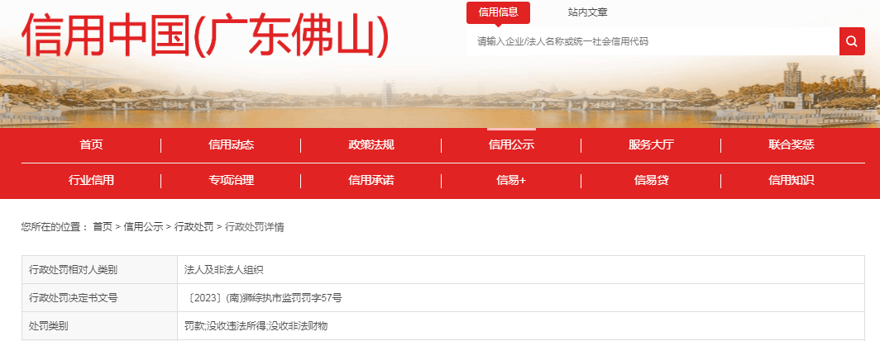
Task: Open the 专项治理 navigation item
Action: click(232, 180)
